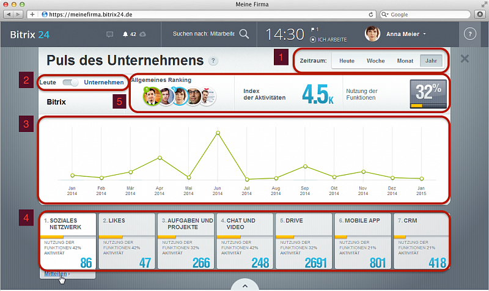The height and width of the screenshot is (291, 489).
Task: Click the magnifier search icon in header
Action: click(244, 34)
